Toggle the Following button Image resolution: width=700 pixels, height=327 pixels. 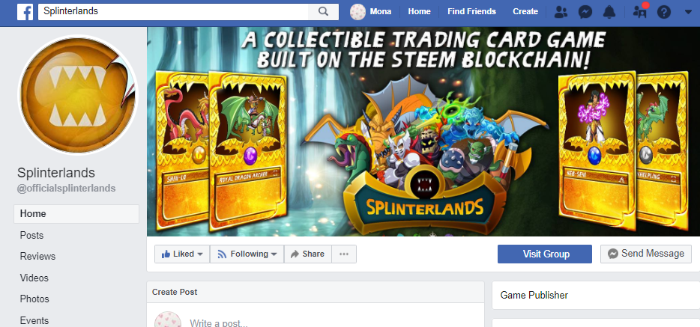(x=247, y=254)
